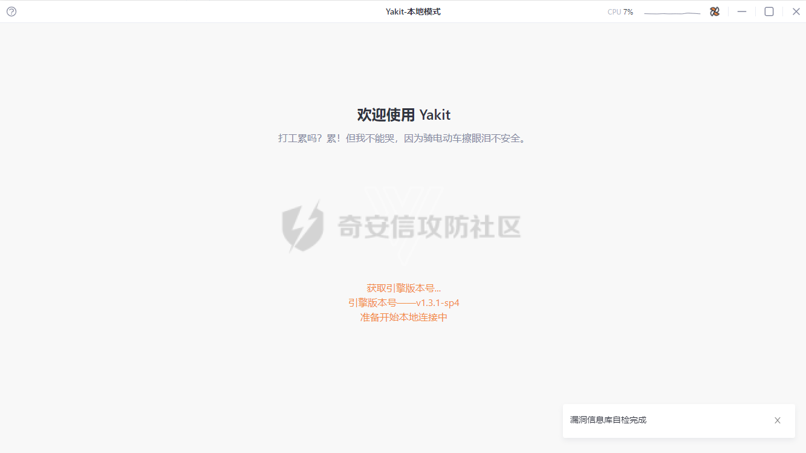
Task: Click the 漏洞信息库自检完成 notification message
Action: (608, 420)
